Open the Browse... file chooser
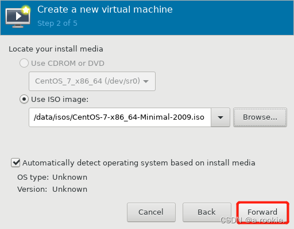 pyautogui.click(x=260, y=117)
